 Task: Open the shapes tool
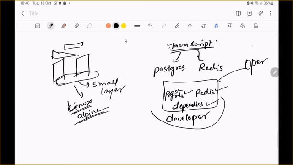[x=243, y=26]
